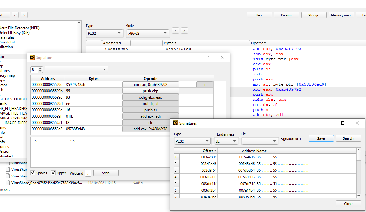Click the Name column header in Signatures table
Screen dimensions: 366x212
[x=306, y=151]
